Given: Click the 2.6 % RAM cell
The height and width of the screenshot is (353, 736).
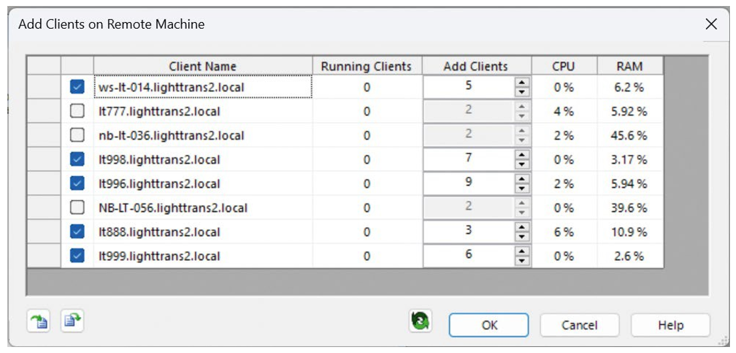Looking at the screenshot, I should coord(630,256).
